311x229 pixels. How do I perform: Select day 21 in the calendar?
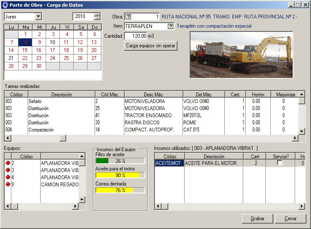pyautogui.click(x=11, y=58)
